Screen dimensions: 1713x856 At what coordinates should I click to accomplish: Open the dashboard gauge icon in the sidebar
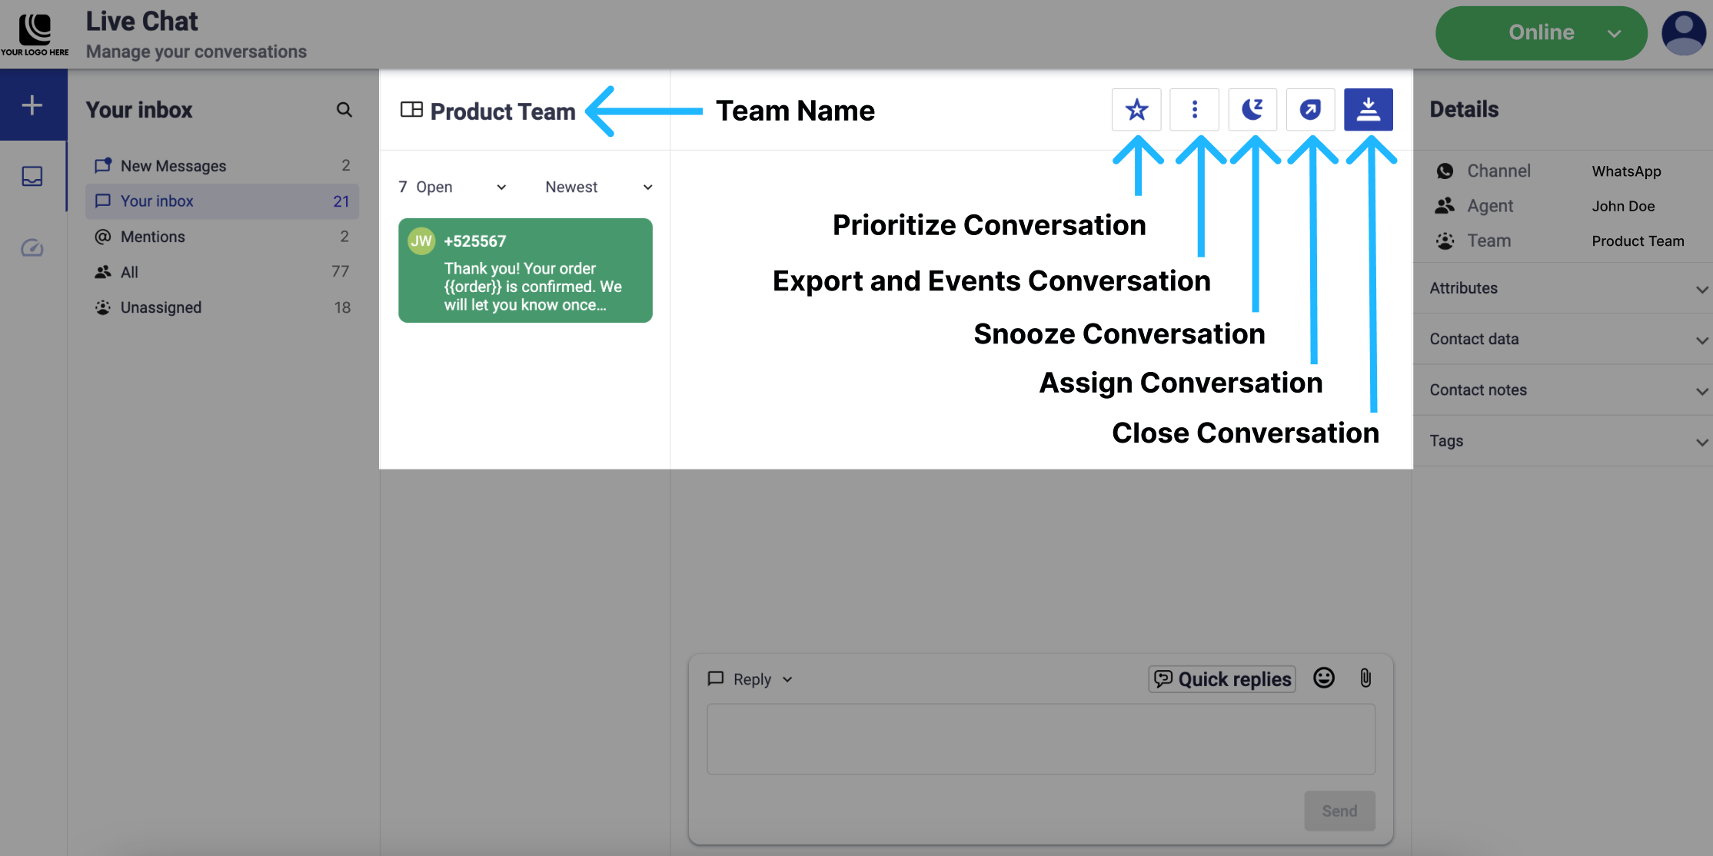[32, 247]
